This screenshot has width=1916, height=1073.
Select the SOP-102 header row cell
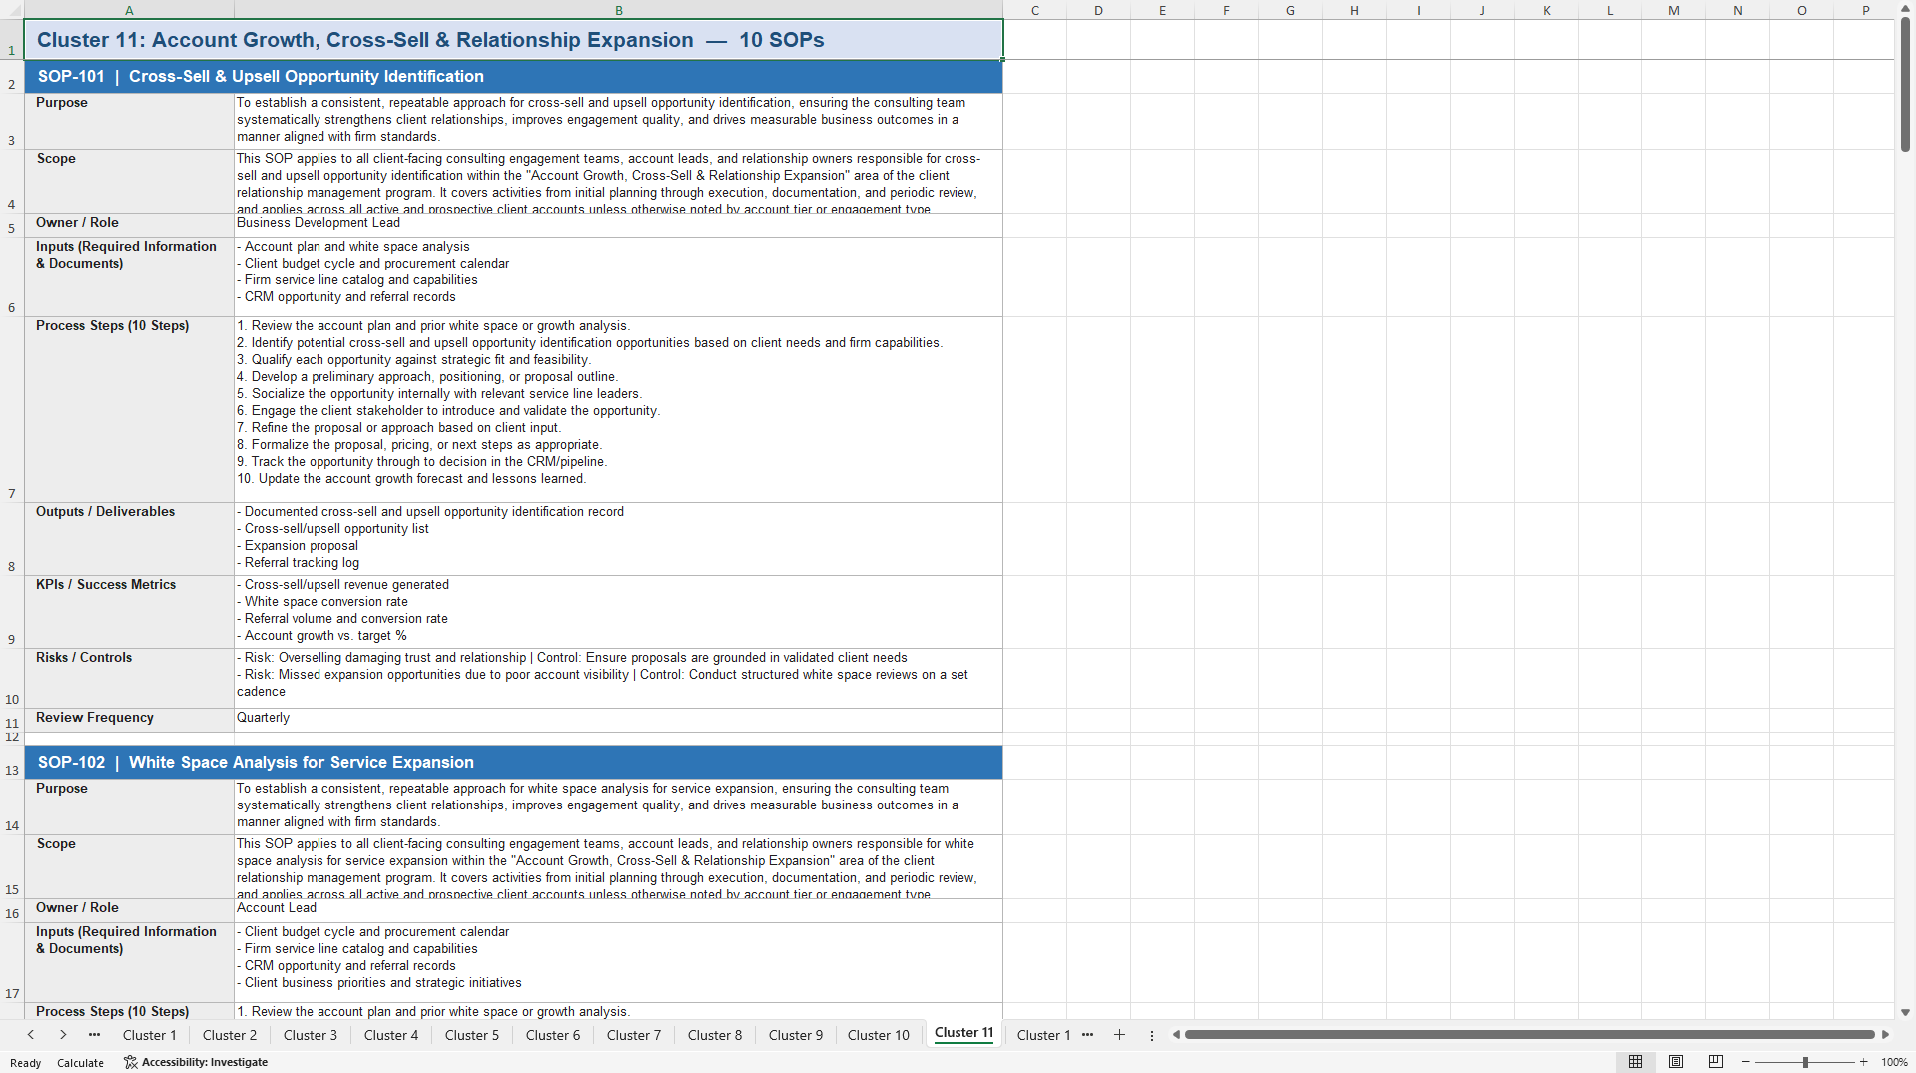pyautogui.click(x=513, y=762)
